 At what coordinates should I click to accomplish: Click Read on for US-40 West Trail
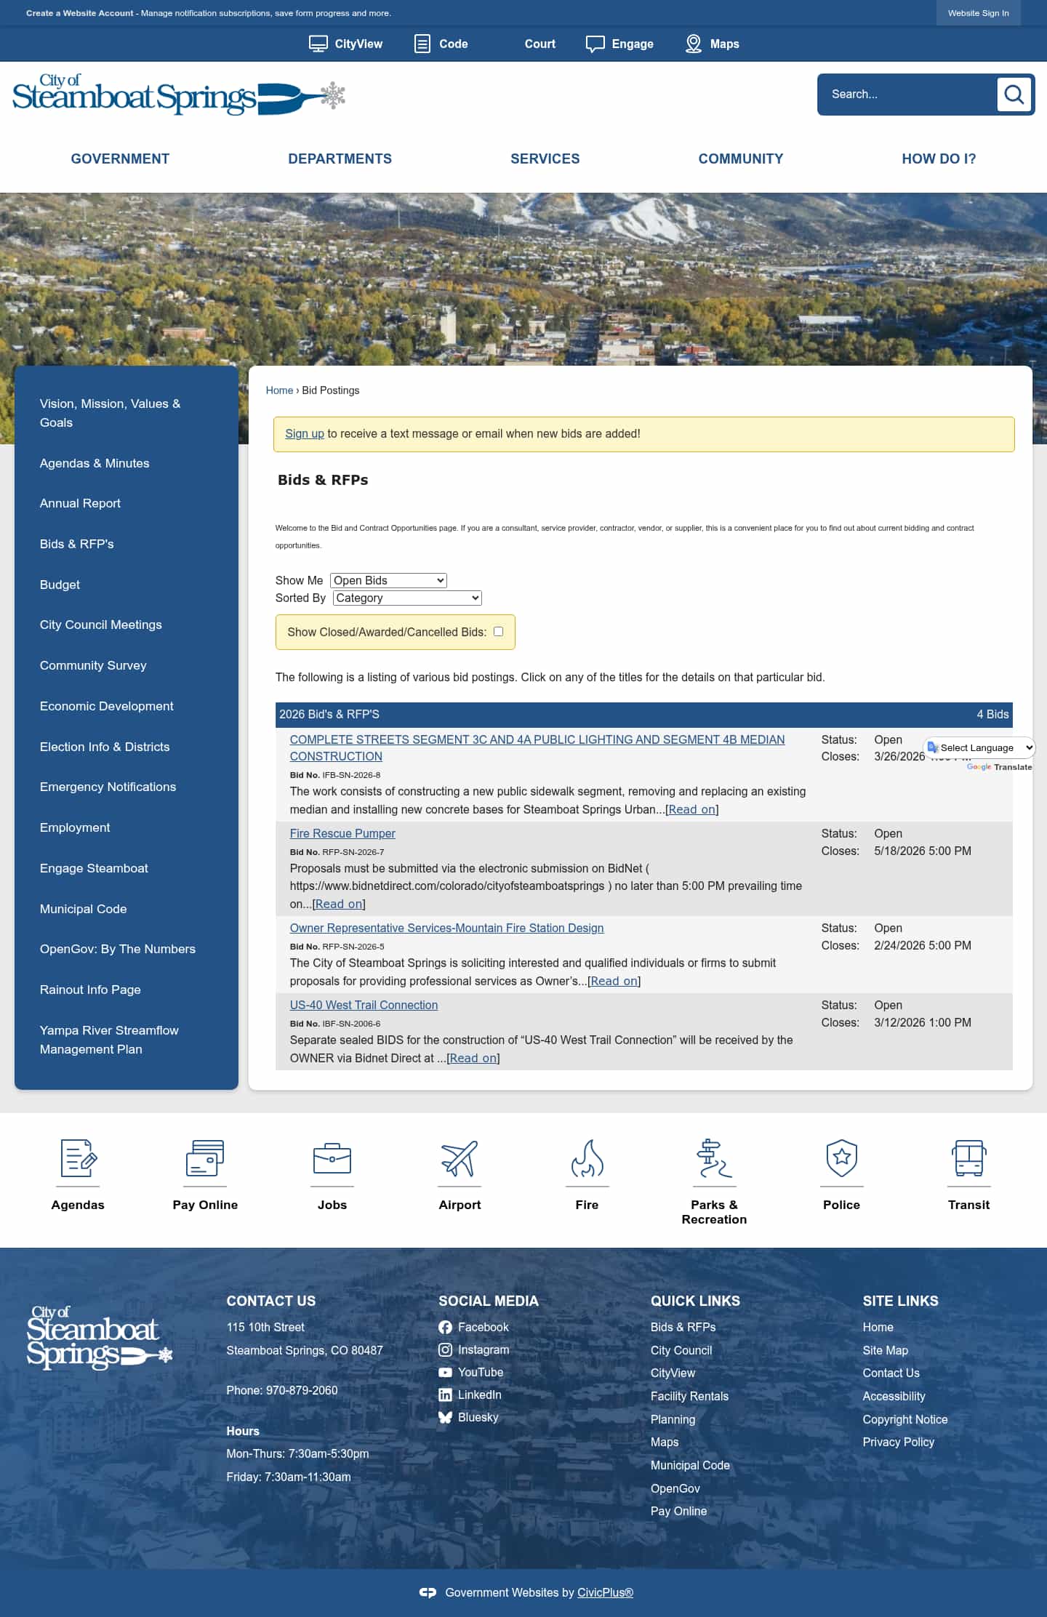click(x=473, y=1058)
